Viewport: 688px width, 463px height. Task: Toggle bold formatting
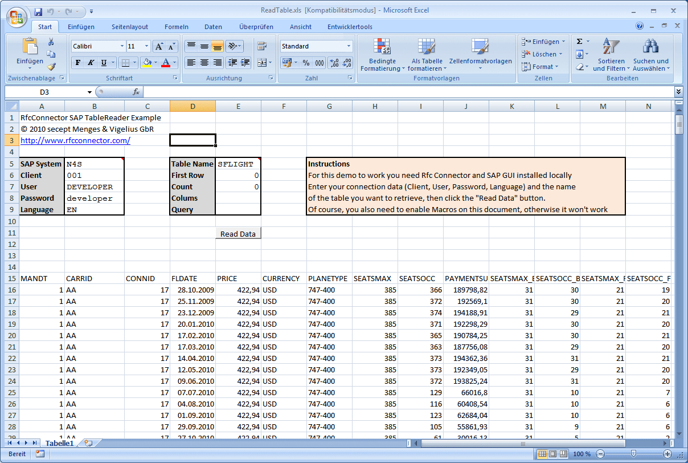coord(78,63)
